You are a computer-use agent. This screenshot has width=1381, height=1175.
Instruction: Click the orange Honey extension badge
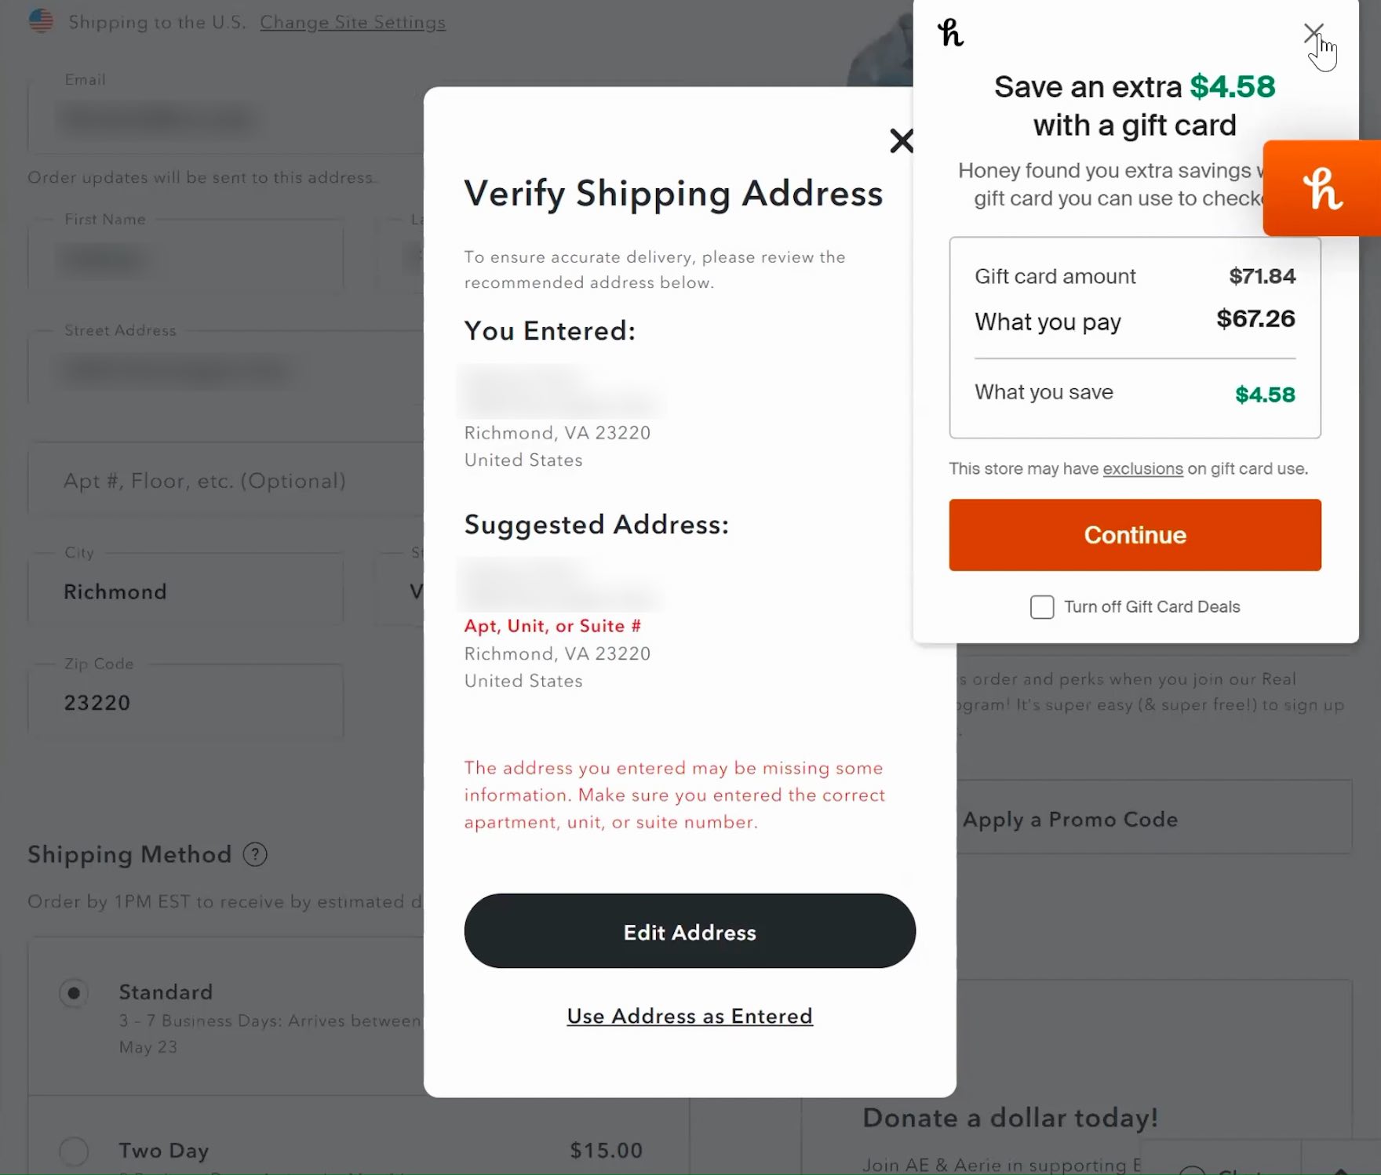[1322, 188]
